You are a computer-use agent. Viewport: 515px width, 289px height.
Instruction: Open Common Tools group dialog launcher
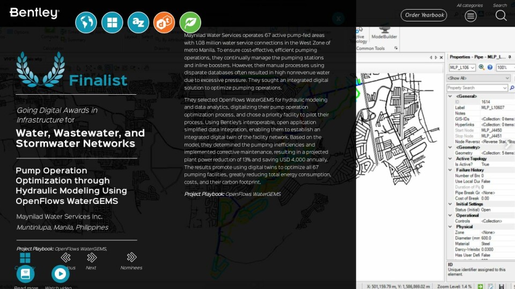coord(396,48)
